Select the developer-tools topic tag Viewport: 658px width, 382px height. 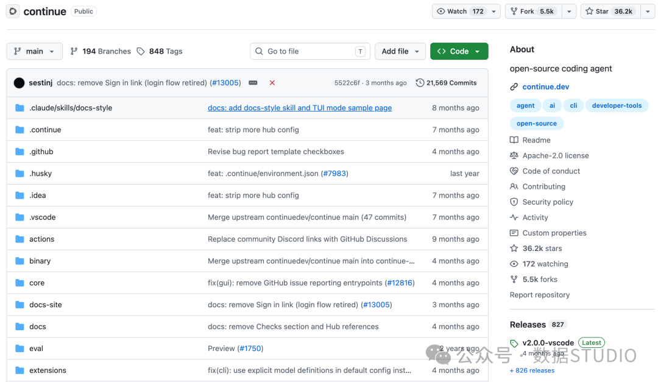point(617,105)
